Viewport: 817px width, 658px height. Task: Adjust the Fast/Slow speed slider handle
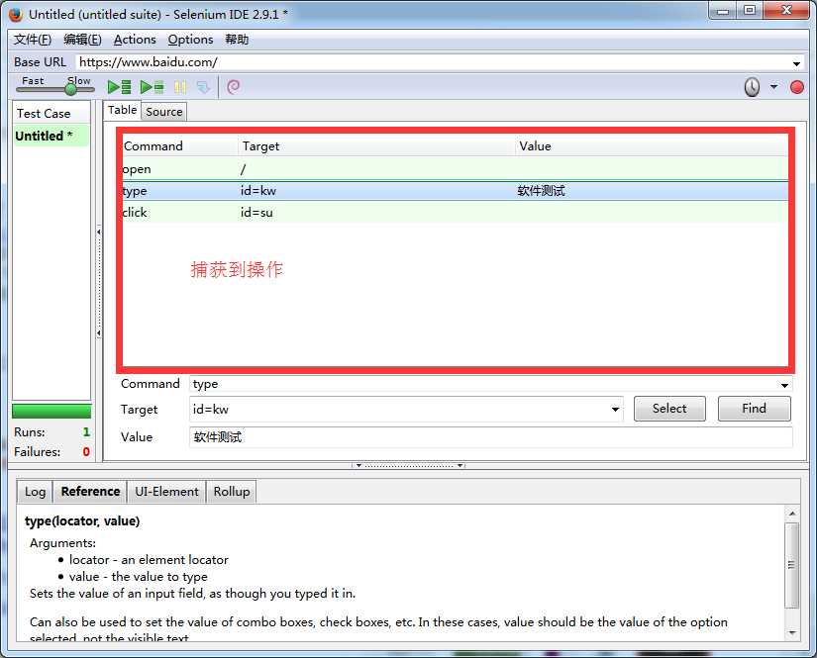[x=71, y=89]
